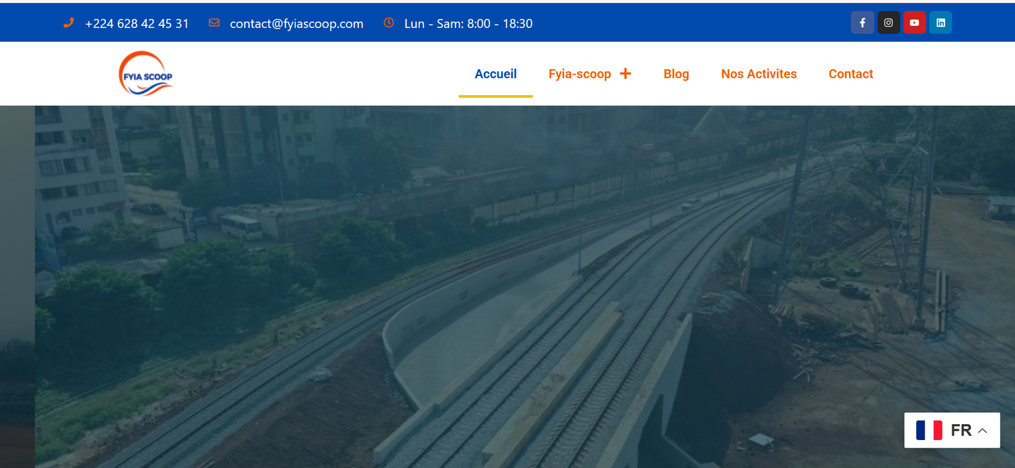The image size is (1015, 468).
Task: Click the Fyia-scoop menu label
Action: click(579, 74)
